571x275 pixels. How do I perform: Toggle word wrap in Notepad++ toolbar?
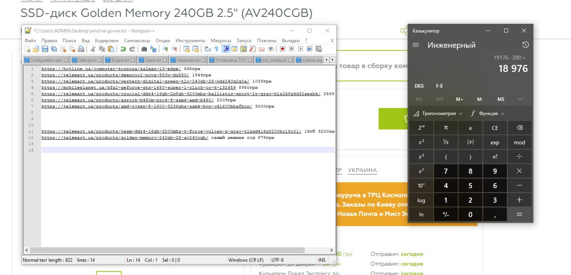click(x=207, y=49)
